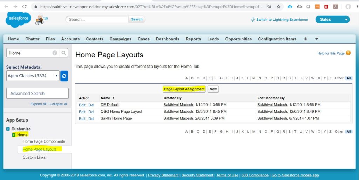Image resolution: width=359 pixels, height=180 pixels.
Task: Open the Chatter tab
Action: tap(32, 39)
